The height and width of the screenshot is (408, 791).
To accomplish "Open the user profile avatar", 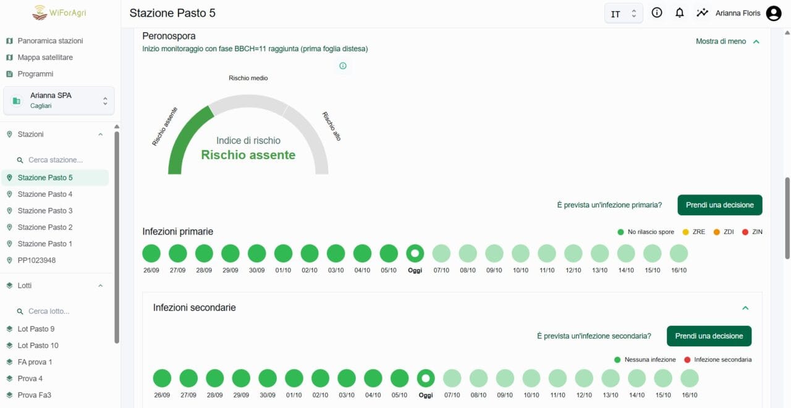I will [774, 14].
